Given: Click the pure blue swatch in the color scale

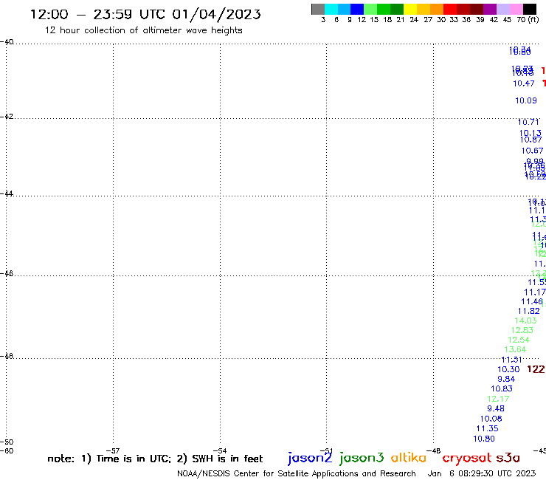Looking at the screenshot, I should (357, 9).
